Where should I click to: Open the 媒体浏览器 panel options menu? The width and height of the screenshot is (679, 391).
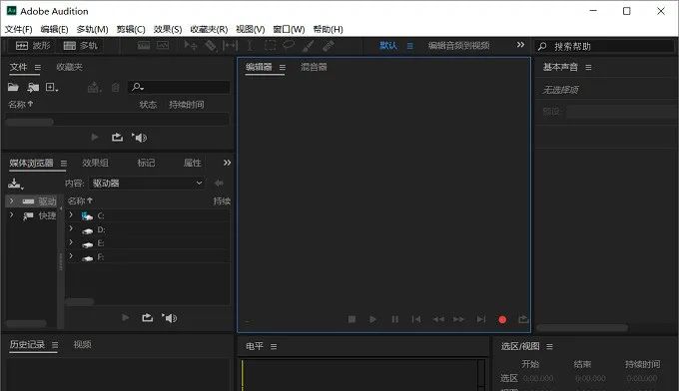coord(64,163)
